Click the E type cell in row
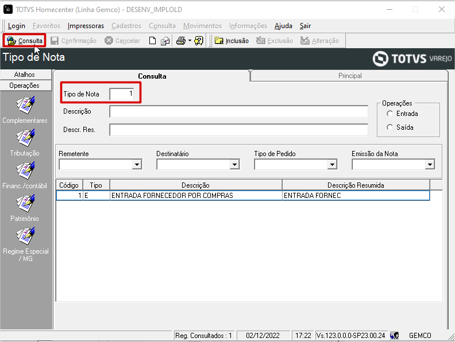 pyautogui.click(x=96, y=196)
